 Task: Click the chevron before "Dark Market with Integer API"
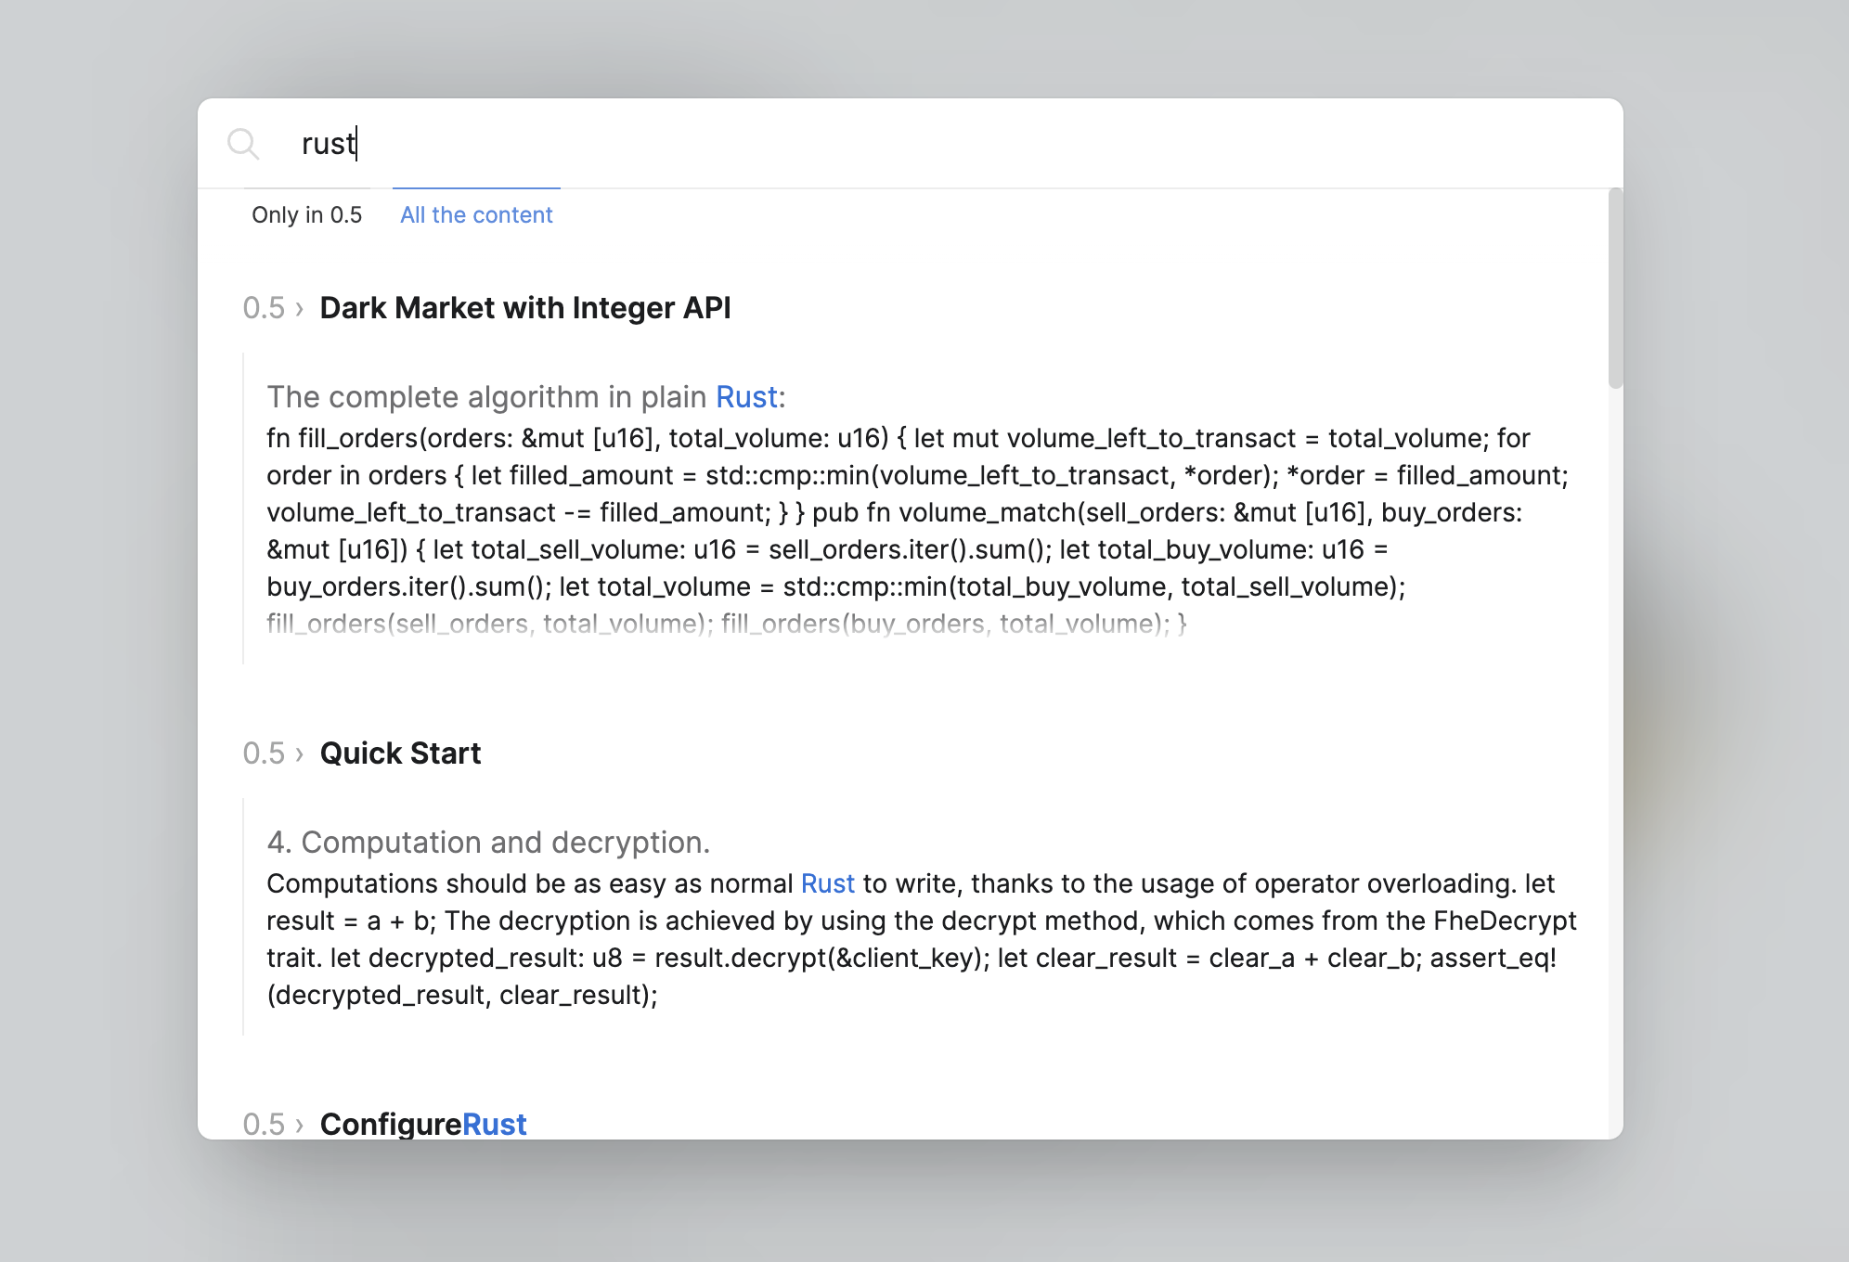pos(300,309)
